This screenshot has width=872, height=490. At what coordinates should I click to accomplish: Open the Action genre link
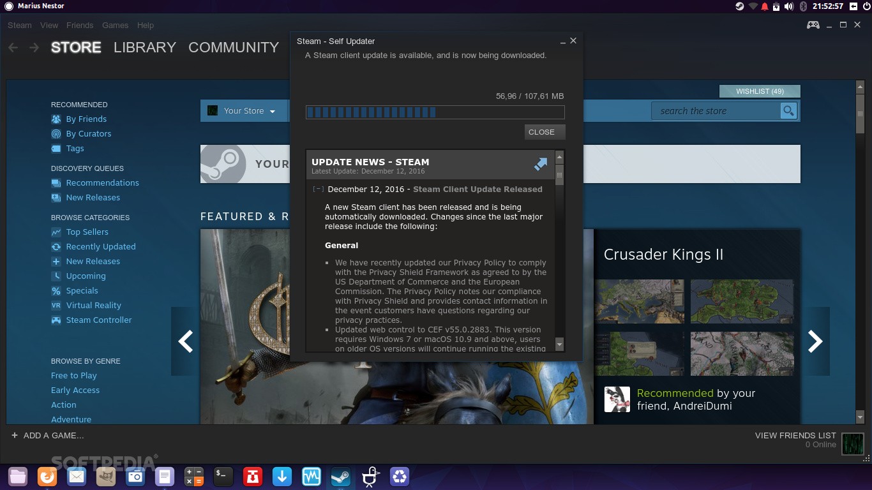tap(64, 405)
